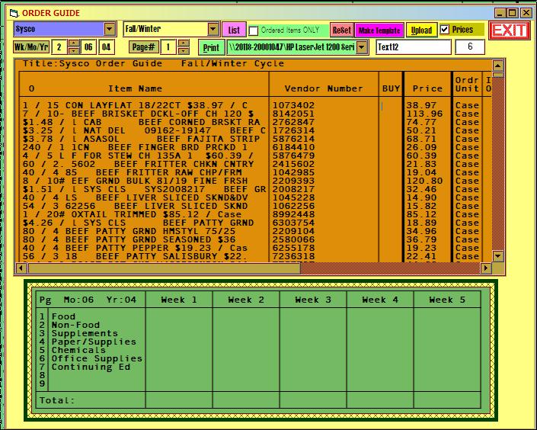Open the Sysco vendor dropdown arrow

(x=110, y=29)
